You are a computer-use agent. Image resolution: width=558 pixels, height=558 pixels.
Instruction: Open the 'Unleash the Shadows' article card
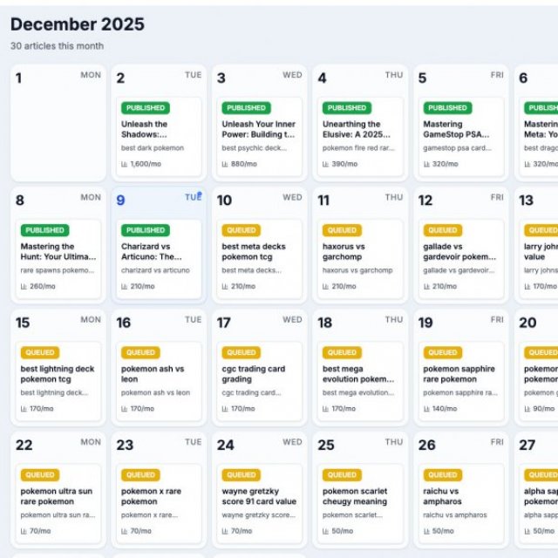click(x=159, y=137)
